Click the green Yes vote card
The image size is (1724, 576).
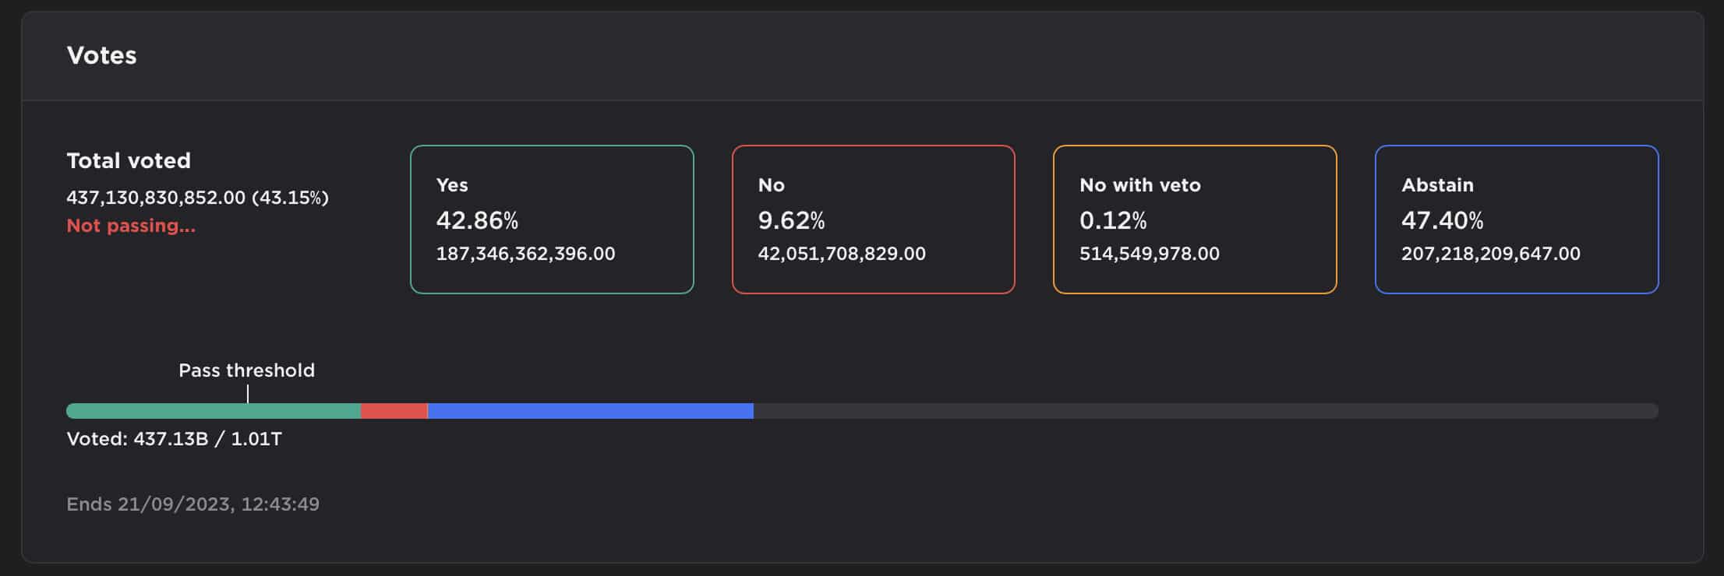click(552, 219)
